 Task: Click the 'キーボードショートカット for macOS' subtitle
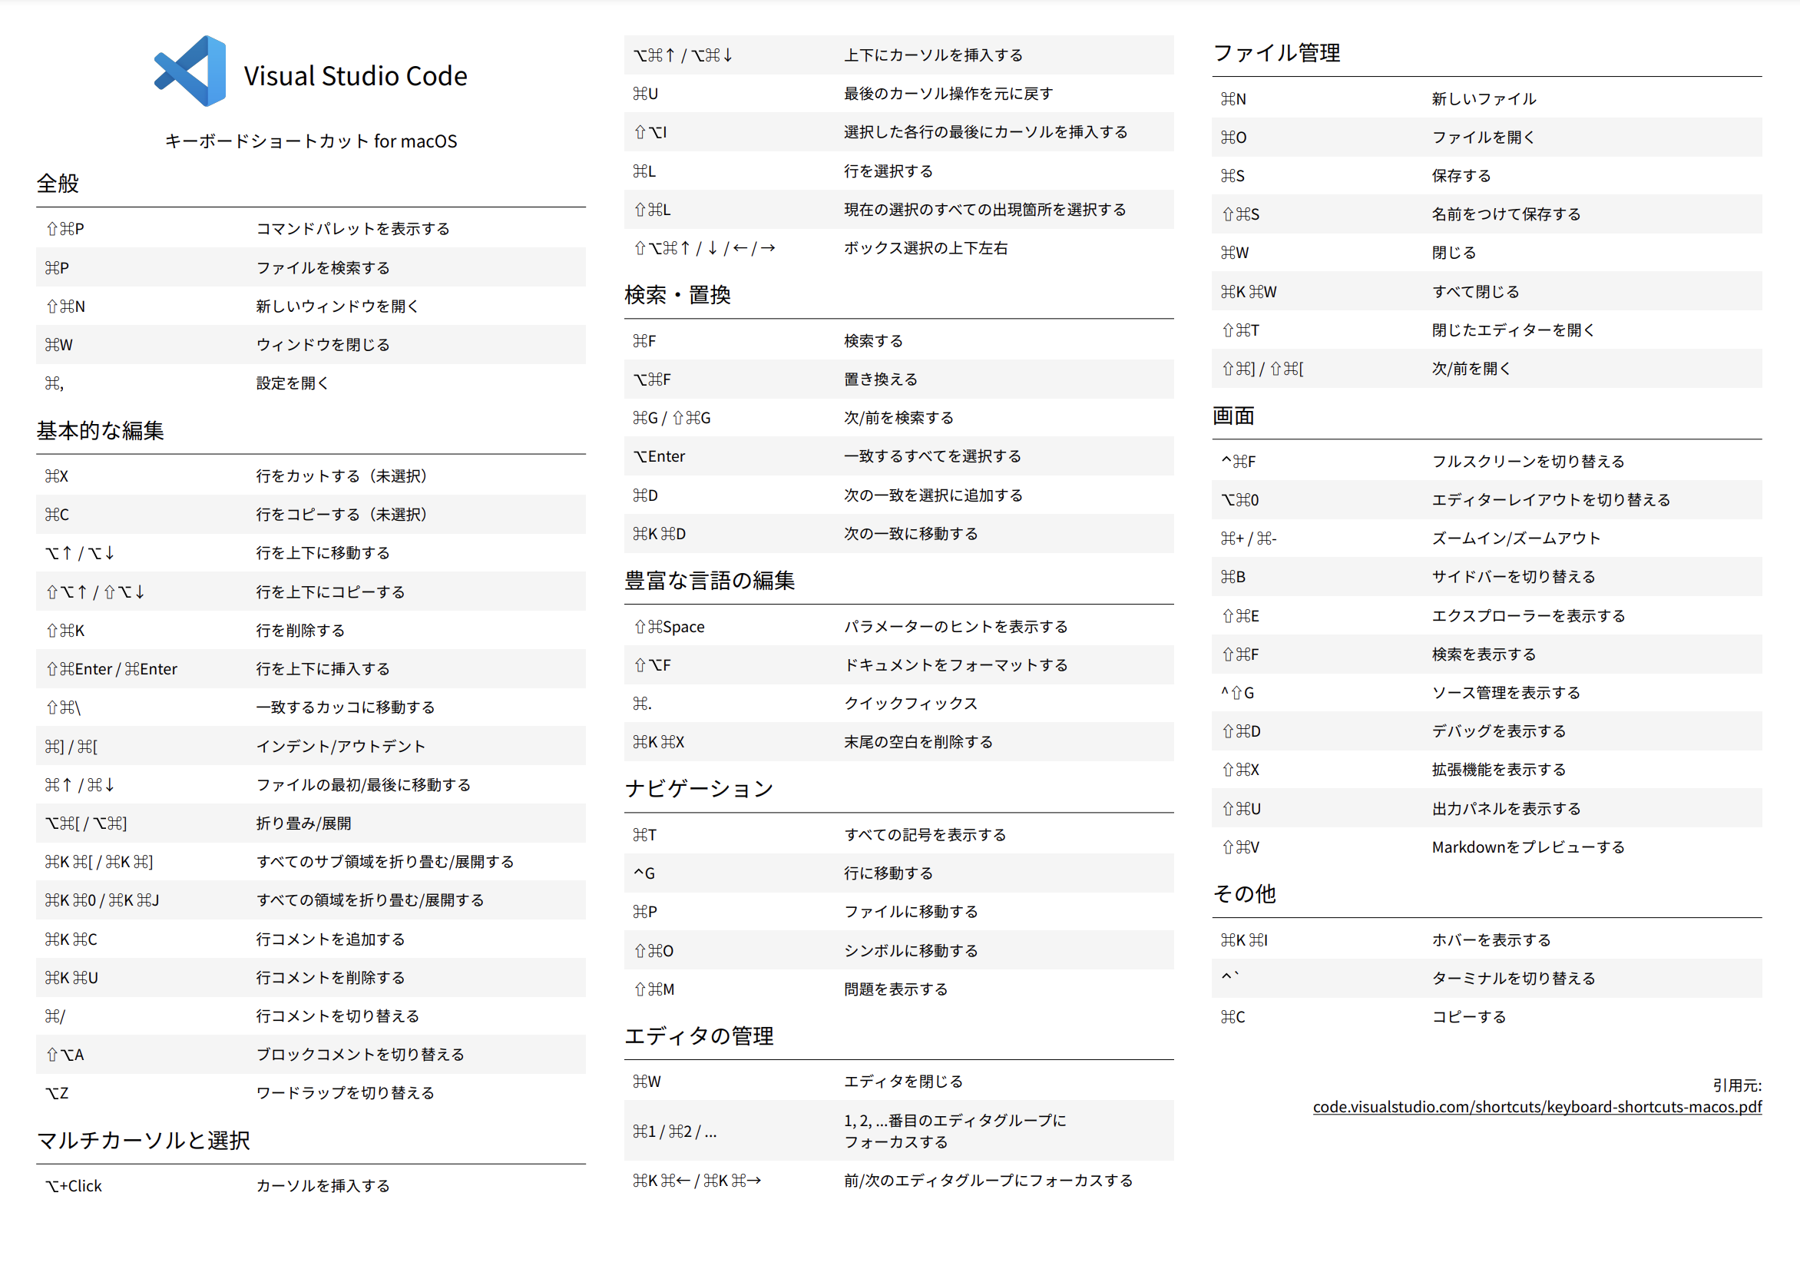(x=310, y=141)
